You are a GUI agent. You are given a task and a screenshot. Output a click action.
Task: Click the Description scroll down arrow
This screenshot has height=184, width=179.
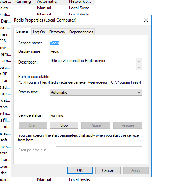pos(139,67)
